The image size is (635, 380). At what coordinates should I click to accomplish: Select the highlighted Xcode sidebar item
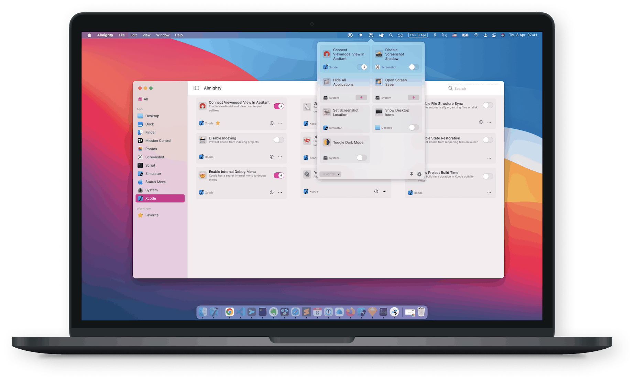click(160, 198)
